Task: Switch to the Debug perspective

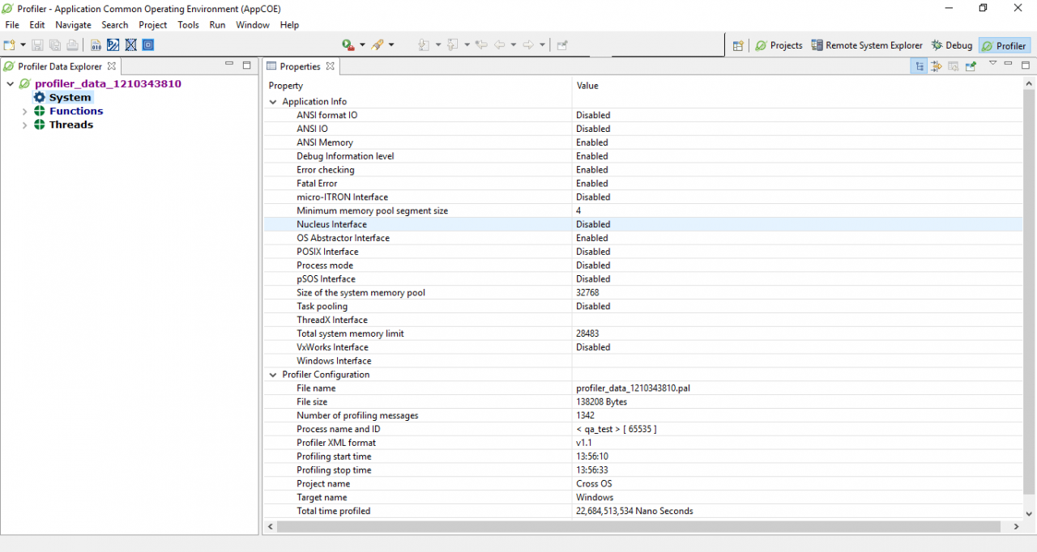Action: click(x=951, y=45)
